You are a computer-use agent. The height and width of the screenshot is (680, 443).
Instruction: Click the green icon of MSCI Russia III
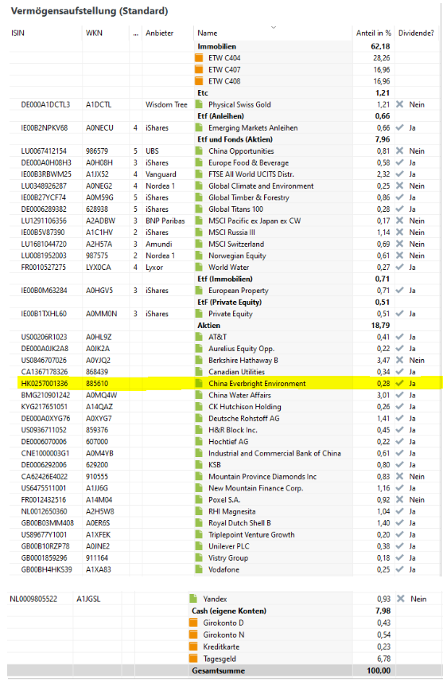(199, 233)
